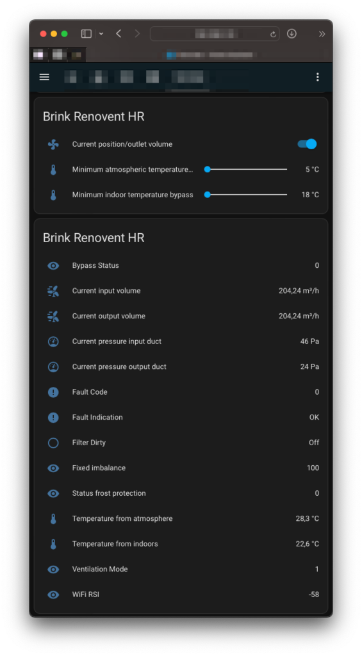Click the Safari address bar
This screenshot has width=362, height=656.
(215, 34)
